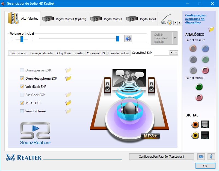This screenshot has width=219, height=171.
Task: Open MP3+ EXP settings folder icon
Action: 68,103
